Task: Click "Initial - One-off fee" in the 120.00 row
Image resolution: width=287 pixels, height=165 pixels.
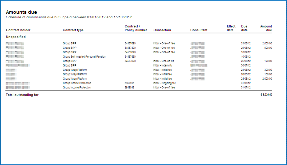Action: [x=164, y=61]
